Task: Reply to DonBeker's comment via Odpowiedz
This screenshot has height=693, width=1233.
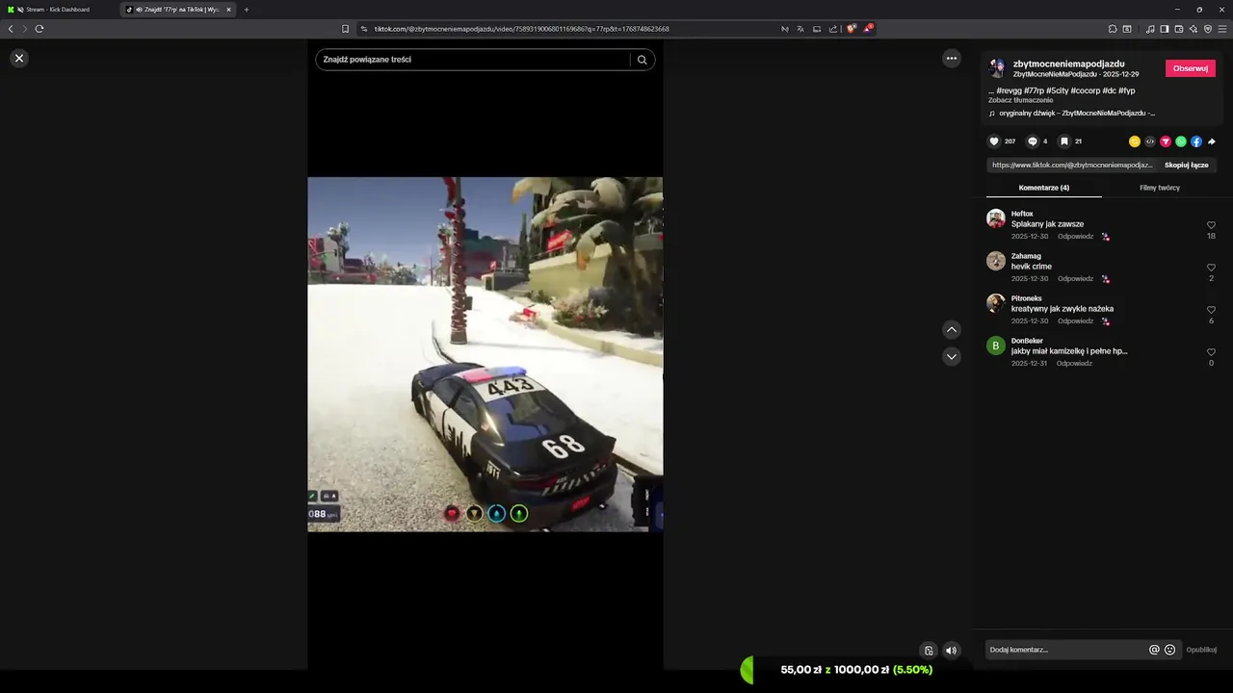Action: point(1074,364)
